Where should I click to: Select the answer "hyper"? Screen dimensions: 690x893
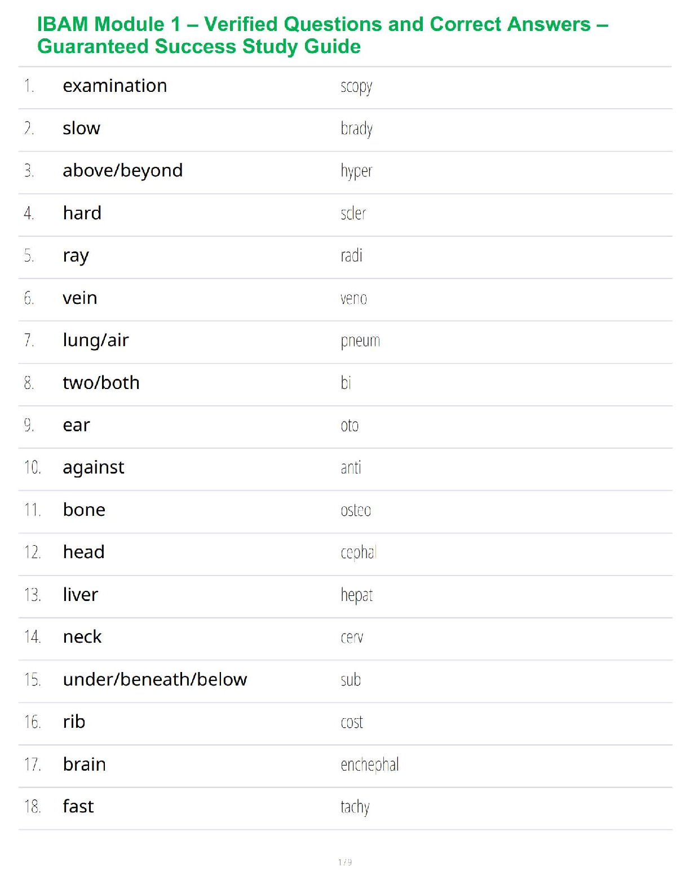coord(356,171)
